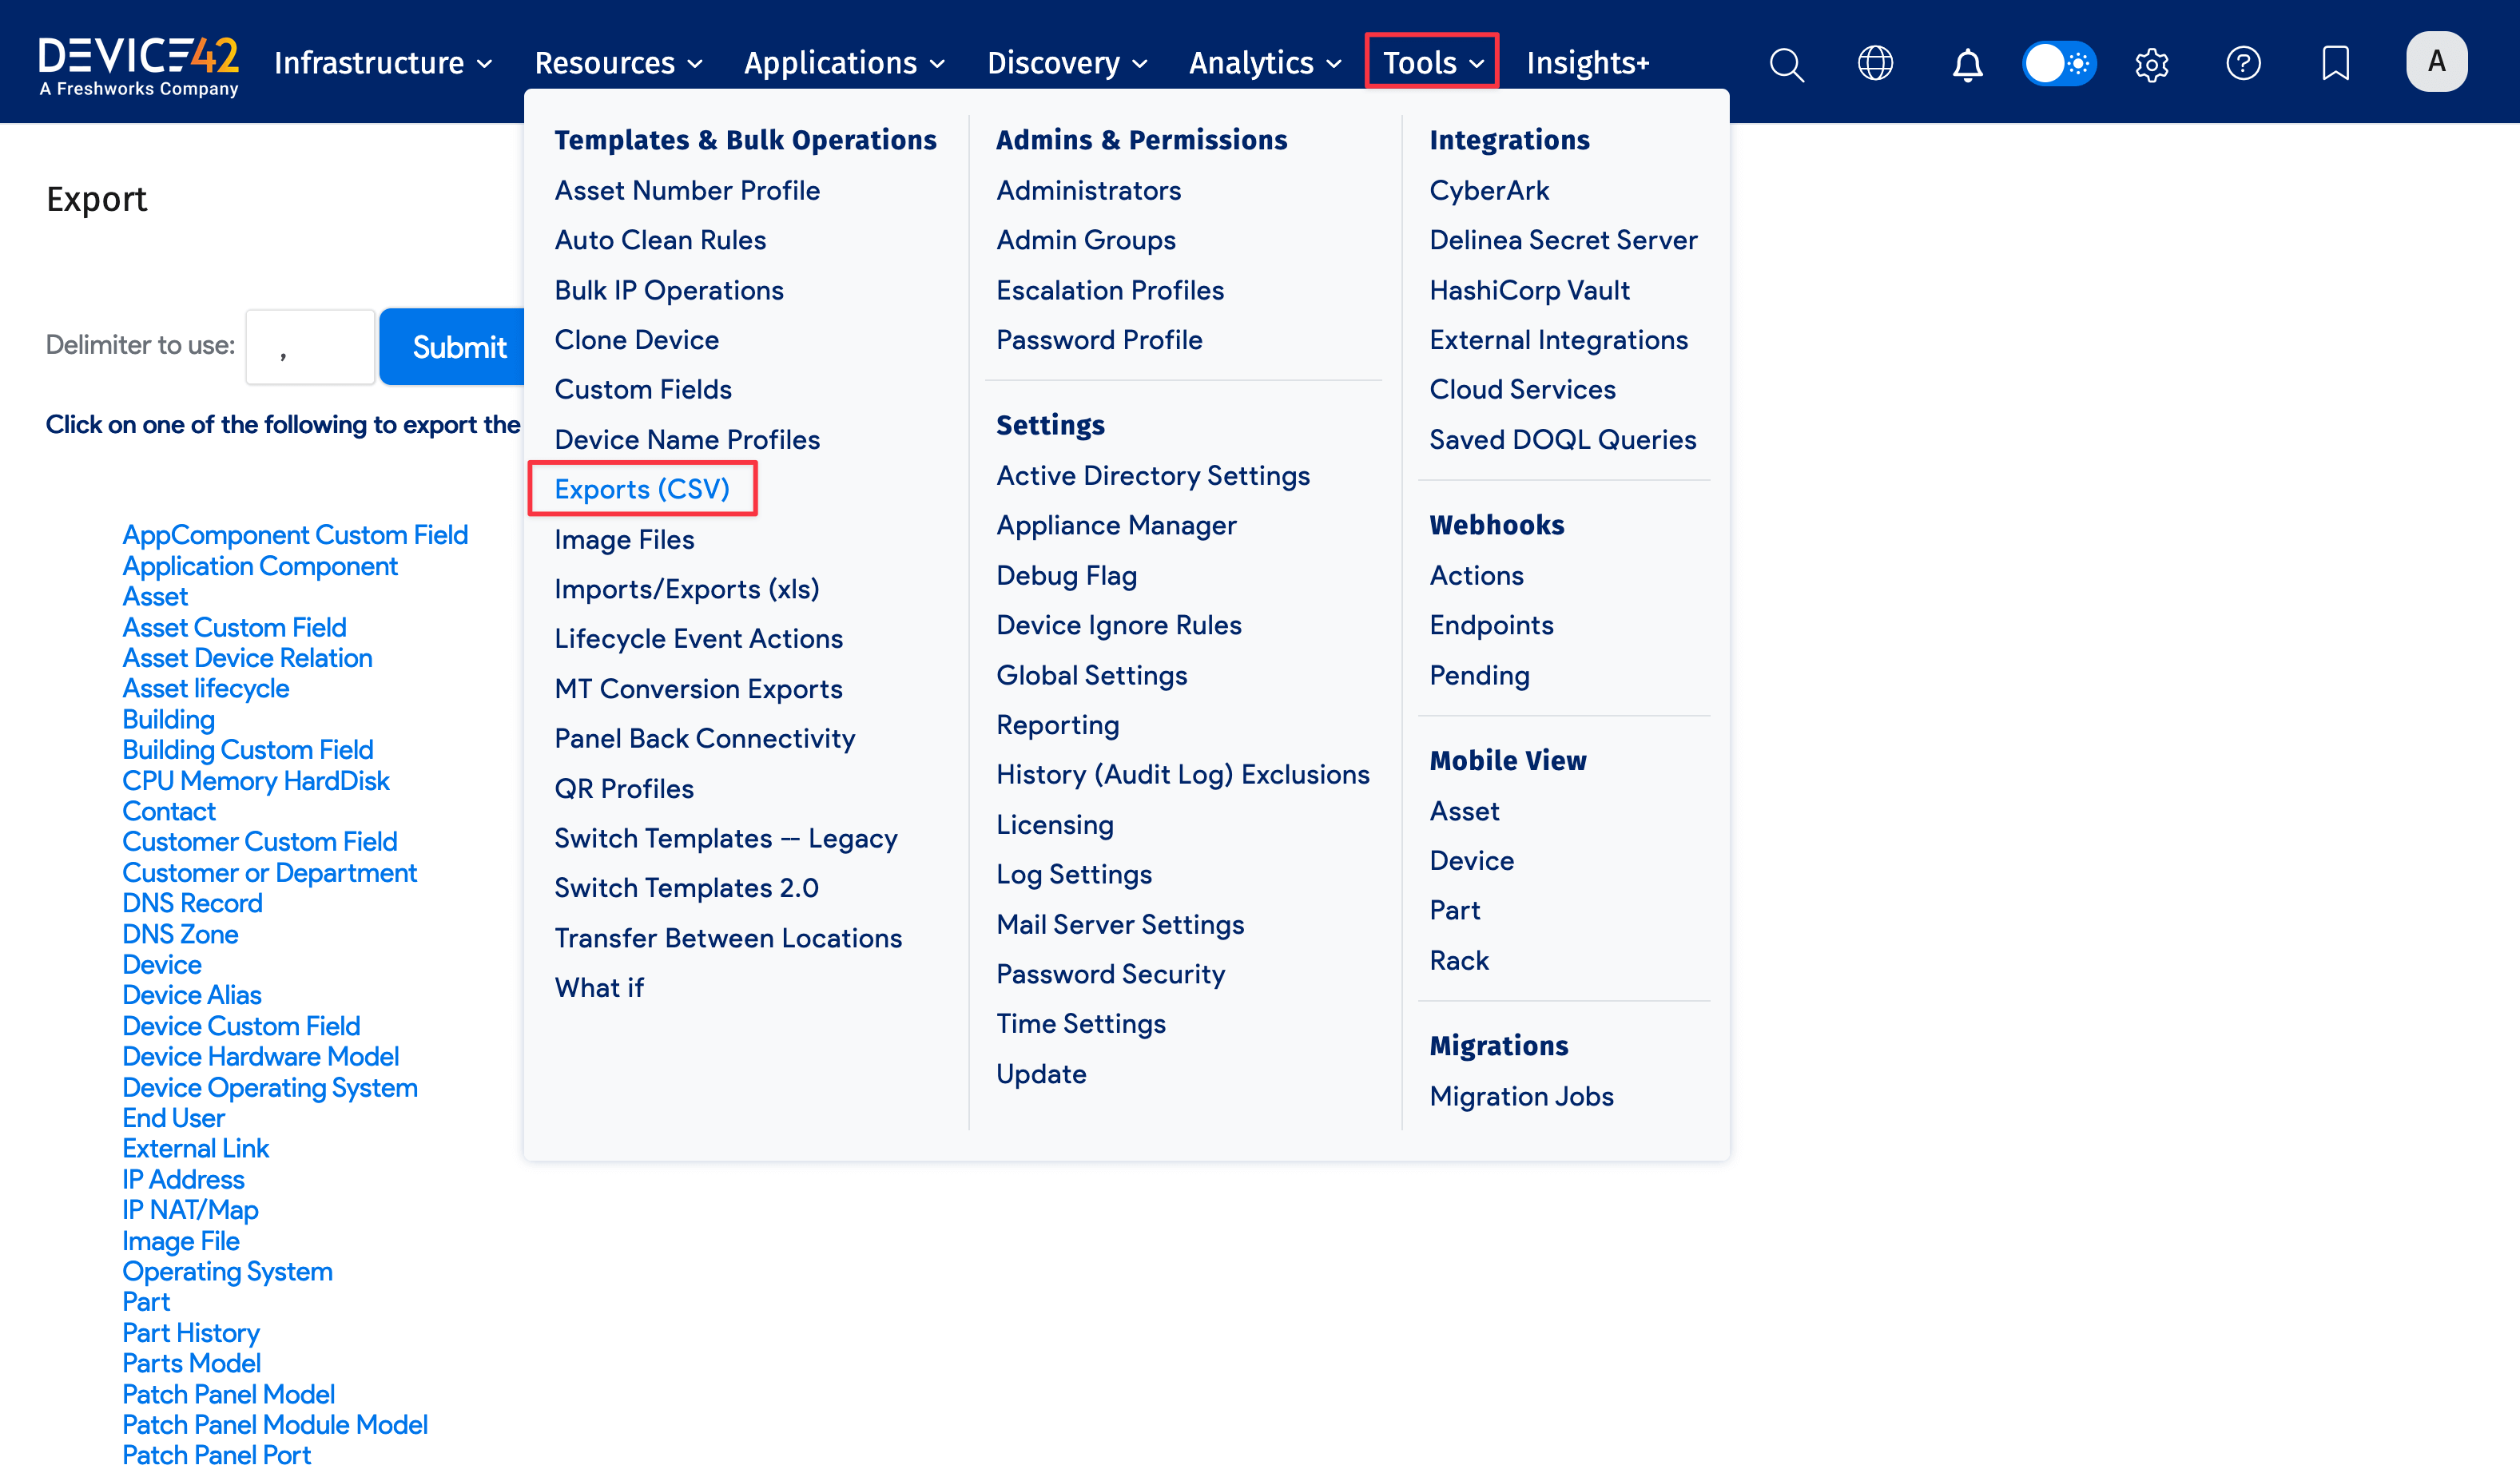Screen dimensions: 2520x1465
Task: Expand the Discovery dropdown menu
Action: click(1066, 64)
